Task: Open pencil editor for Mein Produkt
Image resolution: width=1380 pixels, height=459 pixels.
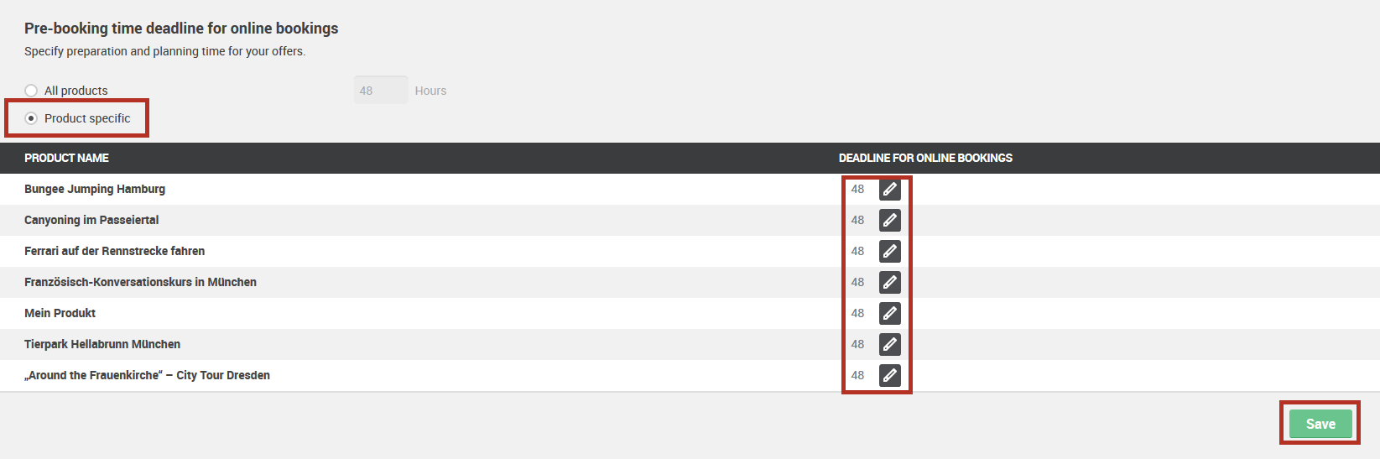Action: point(889,313)
